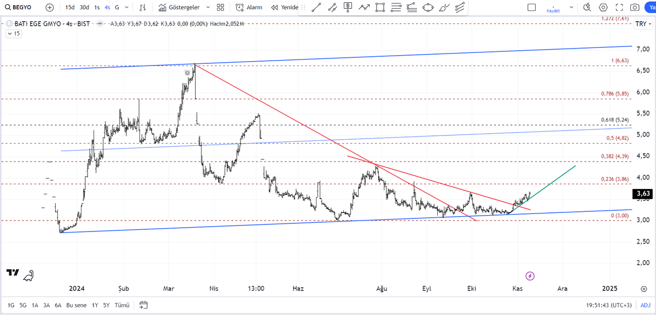The width and height of the screenshot is (656, 315).
Task: Select the zigzag path drawing tool
Action: point(364,8)
